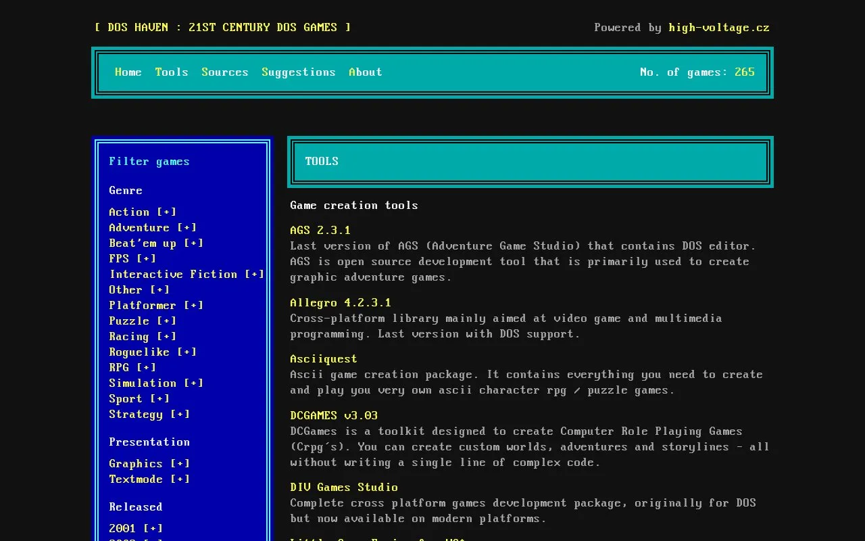Click the games count 265

[x=745, y=72]
